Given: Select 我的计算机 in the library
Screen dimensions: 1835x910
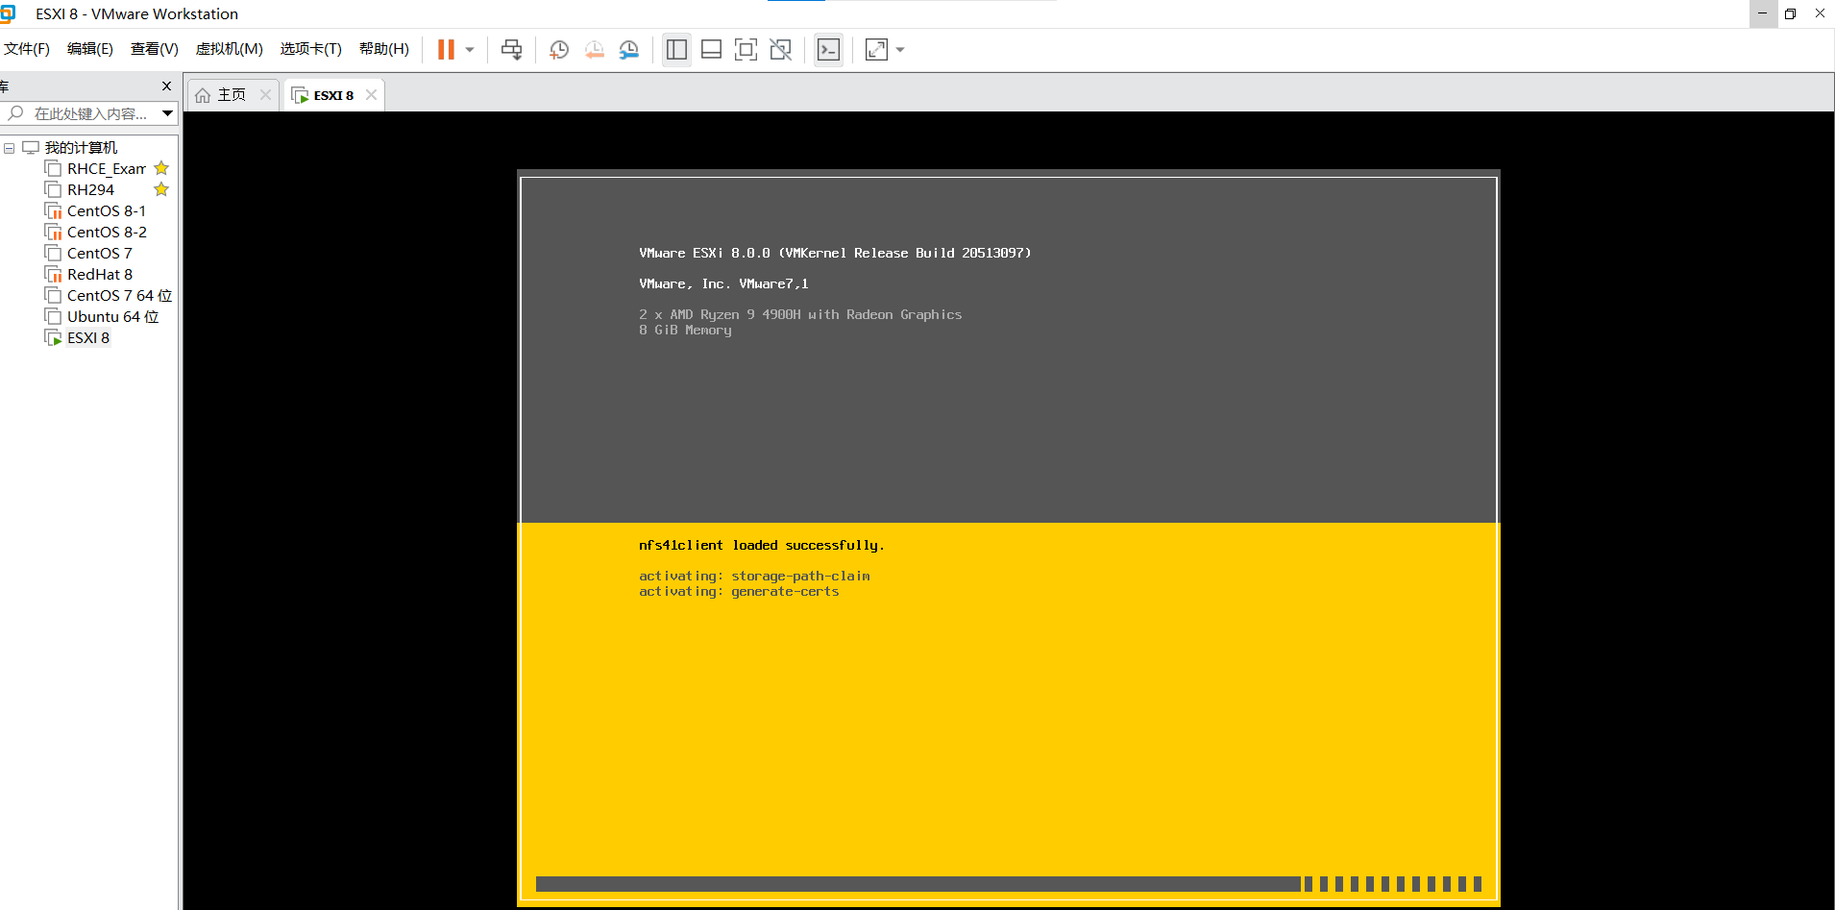Looking at the screenshot, I should [x=81, y=148].
